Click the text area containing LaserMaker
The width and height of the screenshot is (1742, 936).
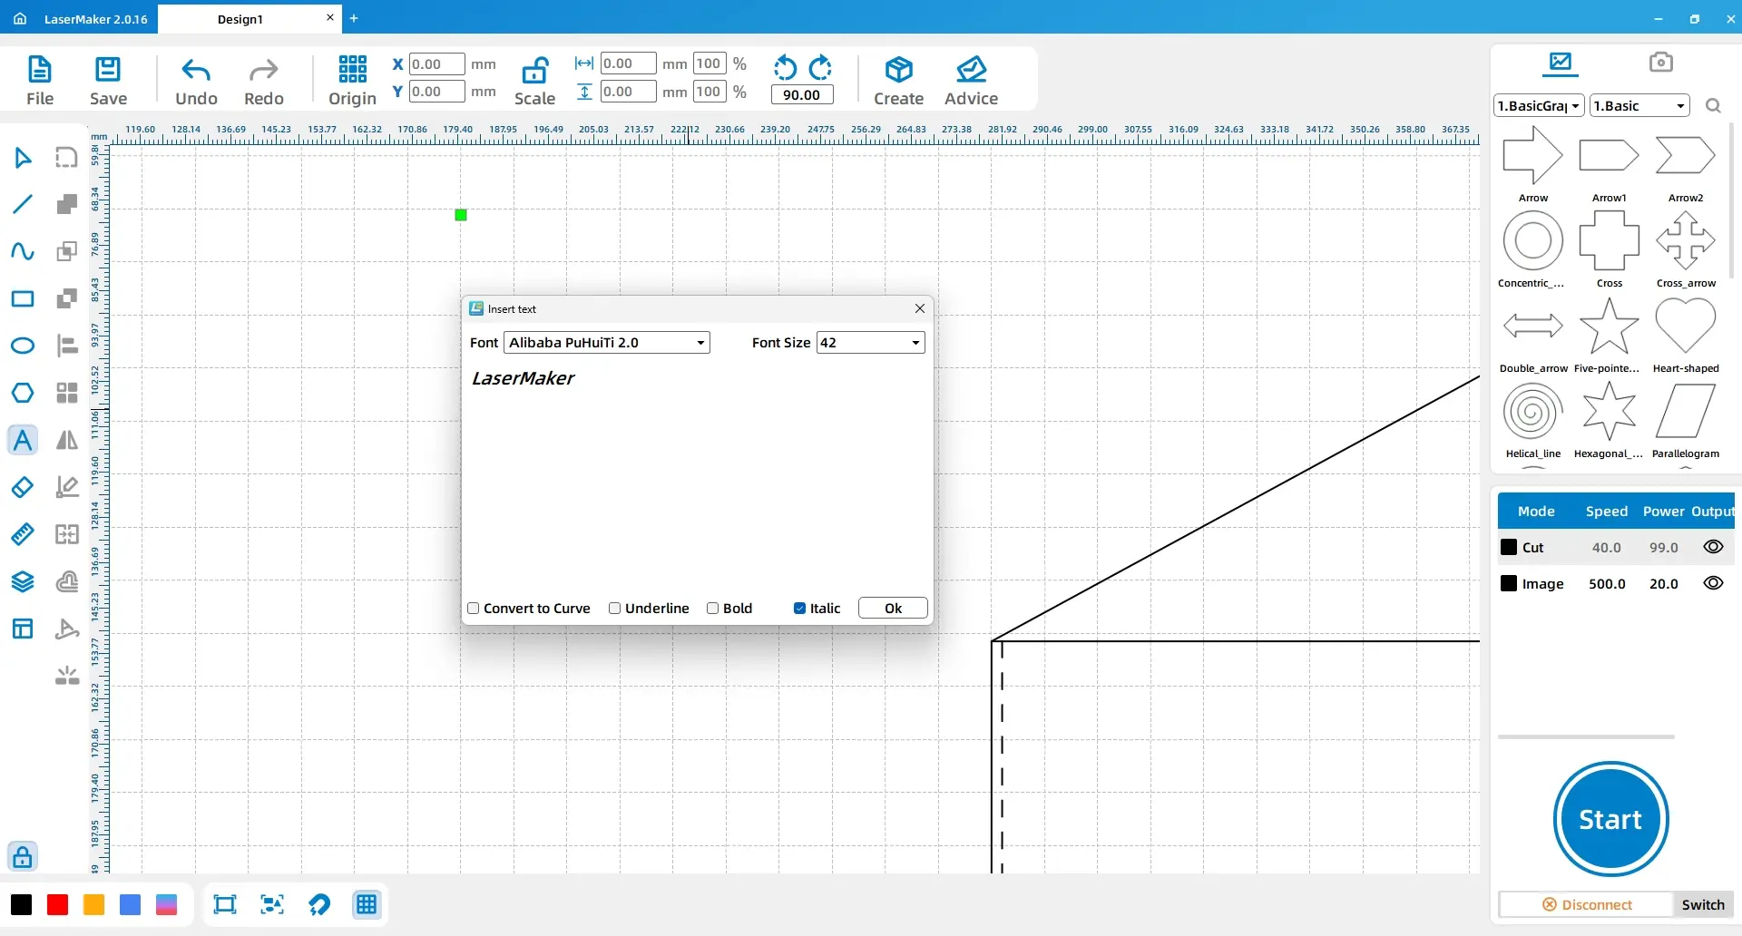(x=697, y=476)
